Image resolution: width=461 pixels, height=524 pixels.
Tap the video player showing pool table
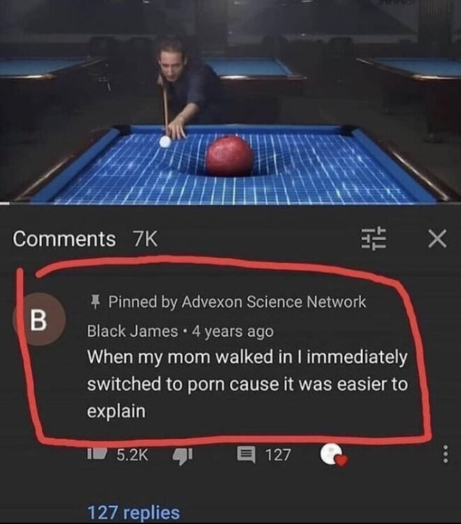[230, 101]
